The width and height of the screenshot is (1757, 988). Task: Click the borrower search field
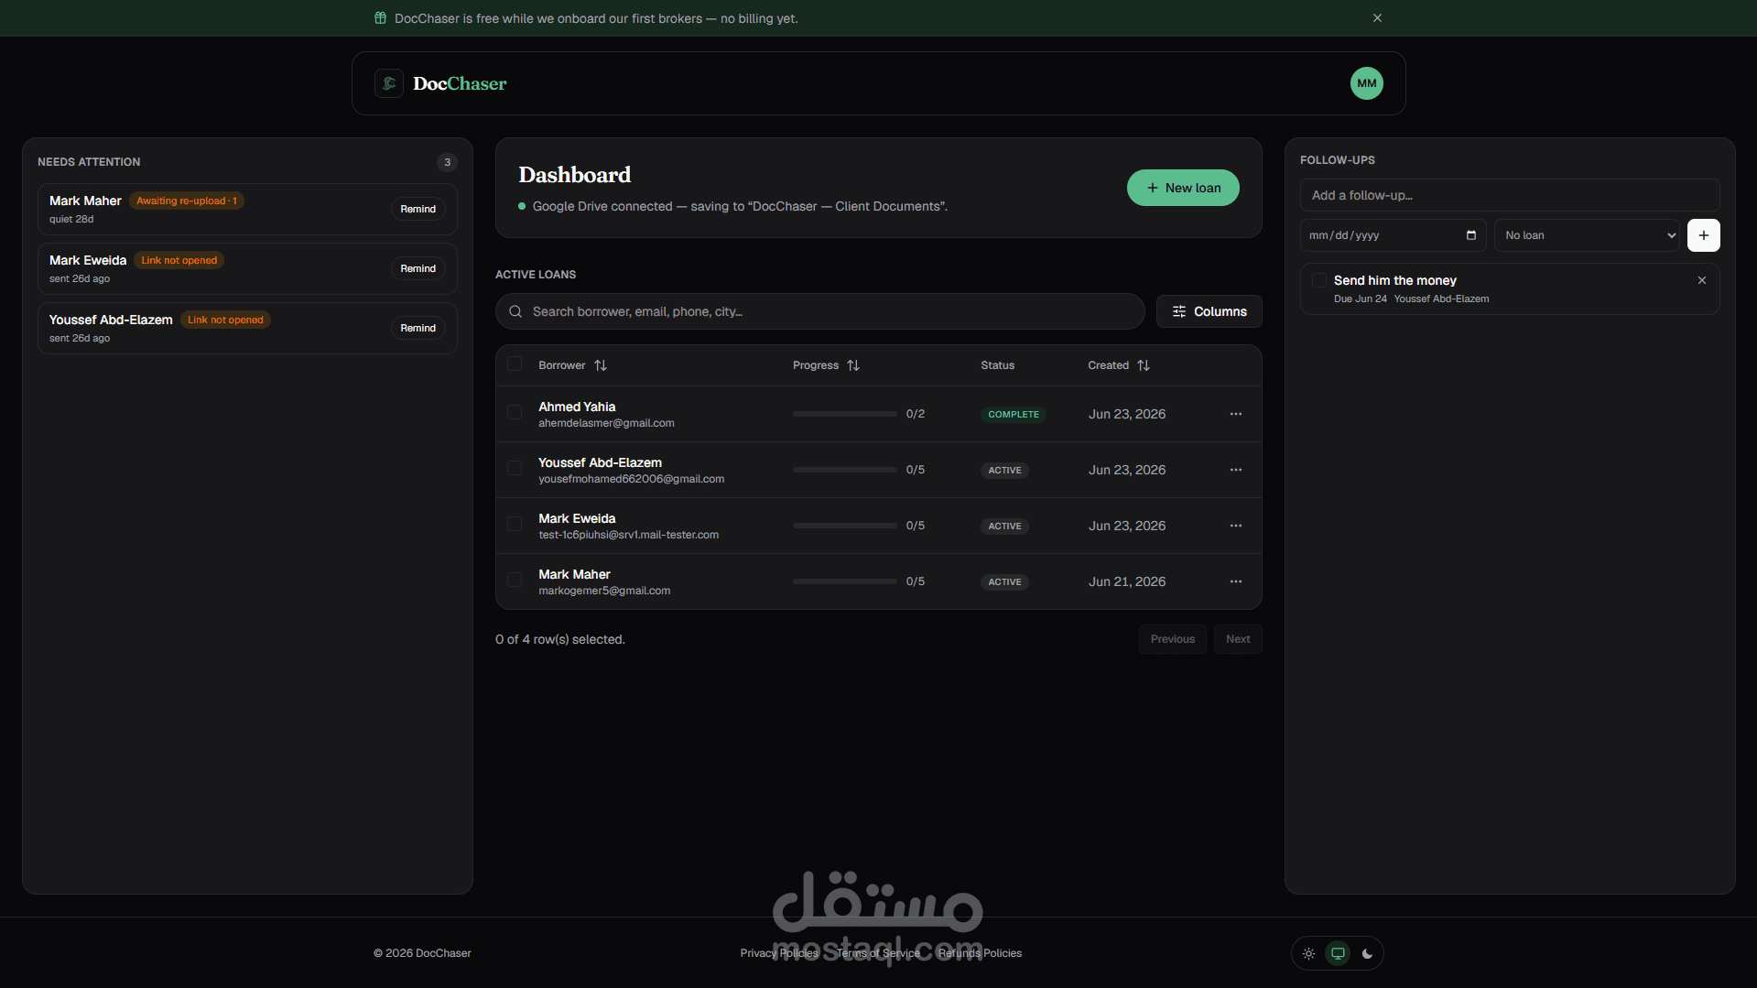point(820,311)
